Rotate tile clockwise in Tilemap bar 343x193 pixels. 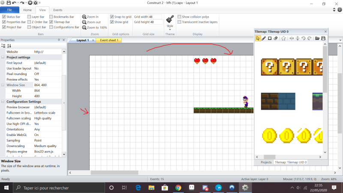tap(309, 38)
